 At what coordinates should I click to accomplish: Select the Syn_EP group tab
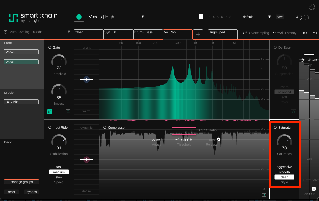118,34
